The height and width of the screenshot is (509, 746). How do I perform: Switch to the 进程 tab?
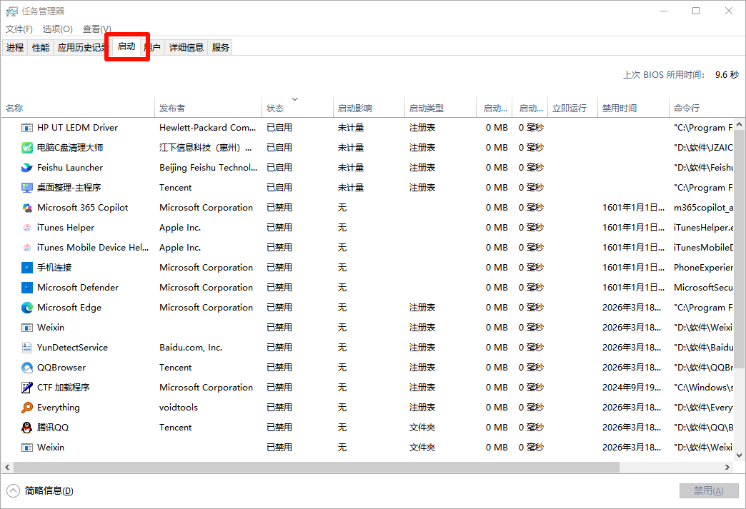click(x=15, y=48)
